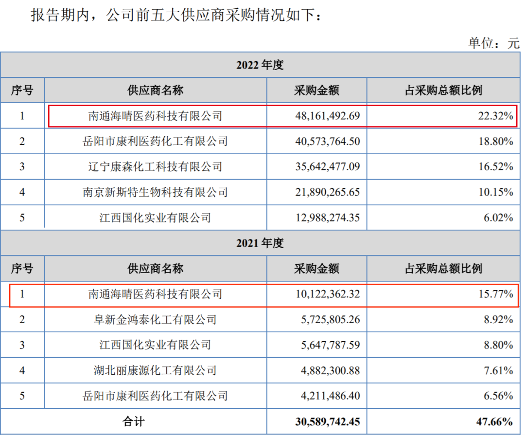Screen dimensions: 525x435
Task: Select the amount 5,647,787.59
Action: pos(327,345)
